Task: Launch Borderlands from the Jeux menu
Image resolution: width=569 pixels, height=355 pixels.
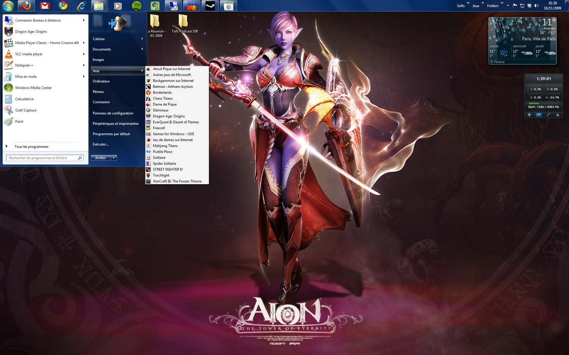Action: tap(162, 93)
